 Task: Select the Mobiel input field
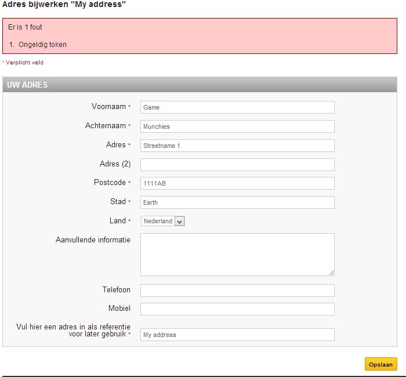click(237, 309)
